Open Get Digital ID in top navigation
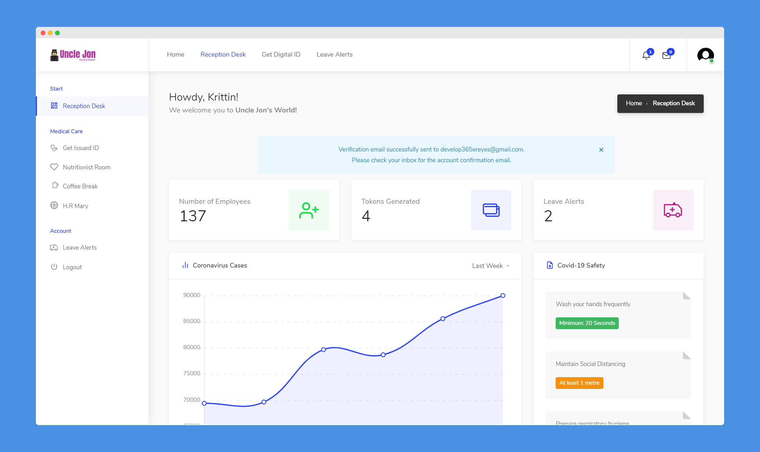760x452 pixels. pyautogui.click(x=281, y=54)
